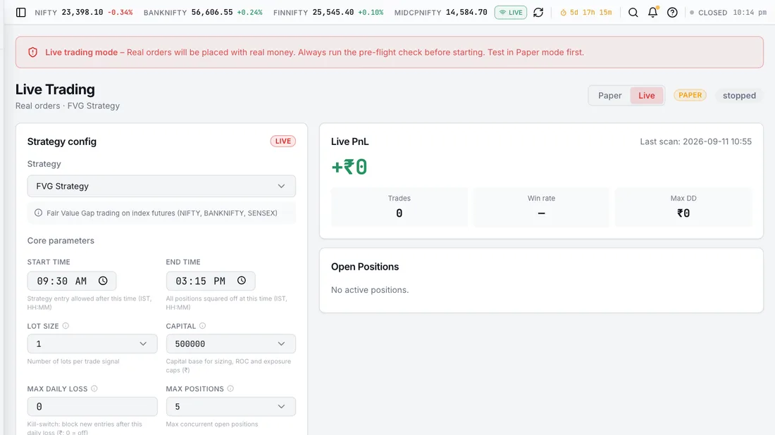Click the CLOSED market status indicator

point(709,13)
